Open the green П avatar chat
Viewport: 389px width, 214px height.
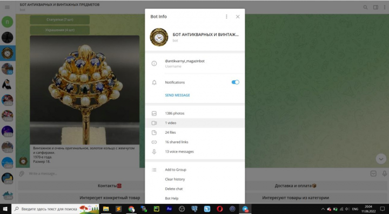coord(8,22)
